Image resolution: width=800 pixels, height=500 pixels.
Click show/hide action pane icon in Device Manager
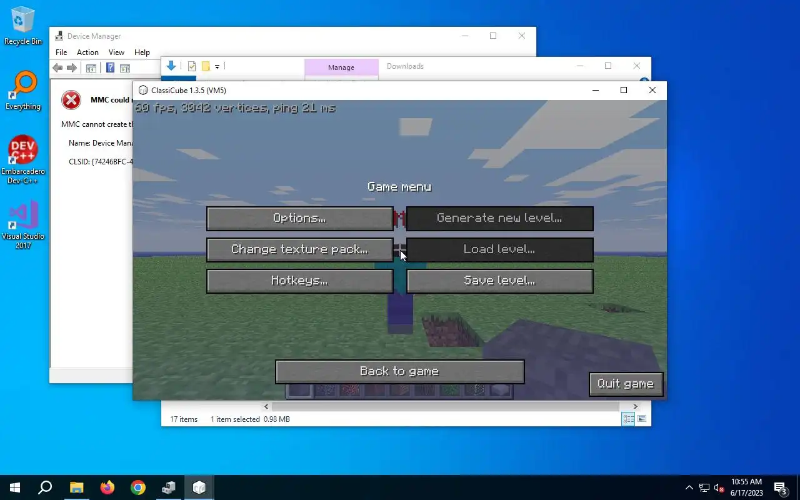(125, 68)
